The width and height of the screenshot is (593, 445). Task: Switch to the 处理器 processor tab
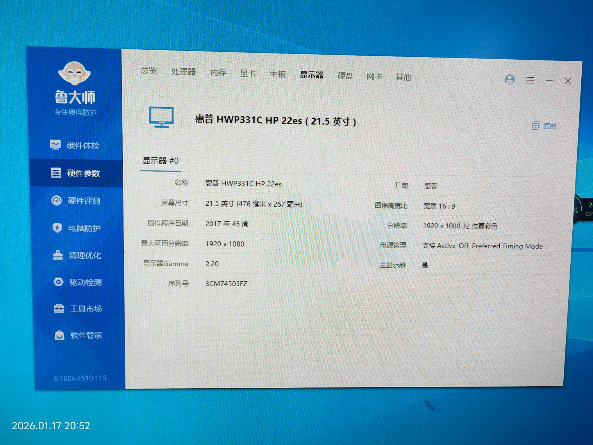183,72
